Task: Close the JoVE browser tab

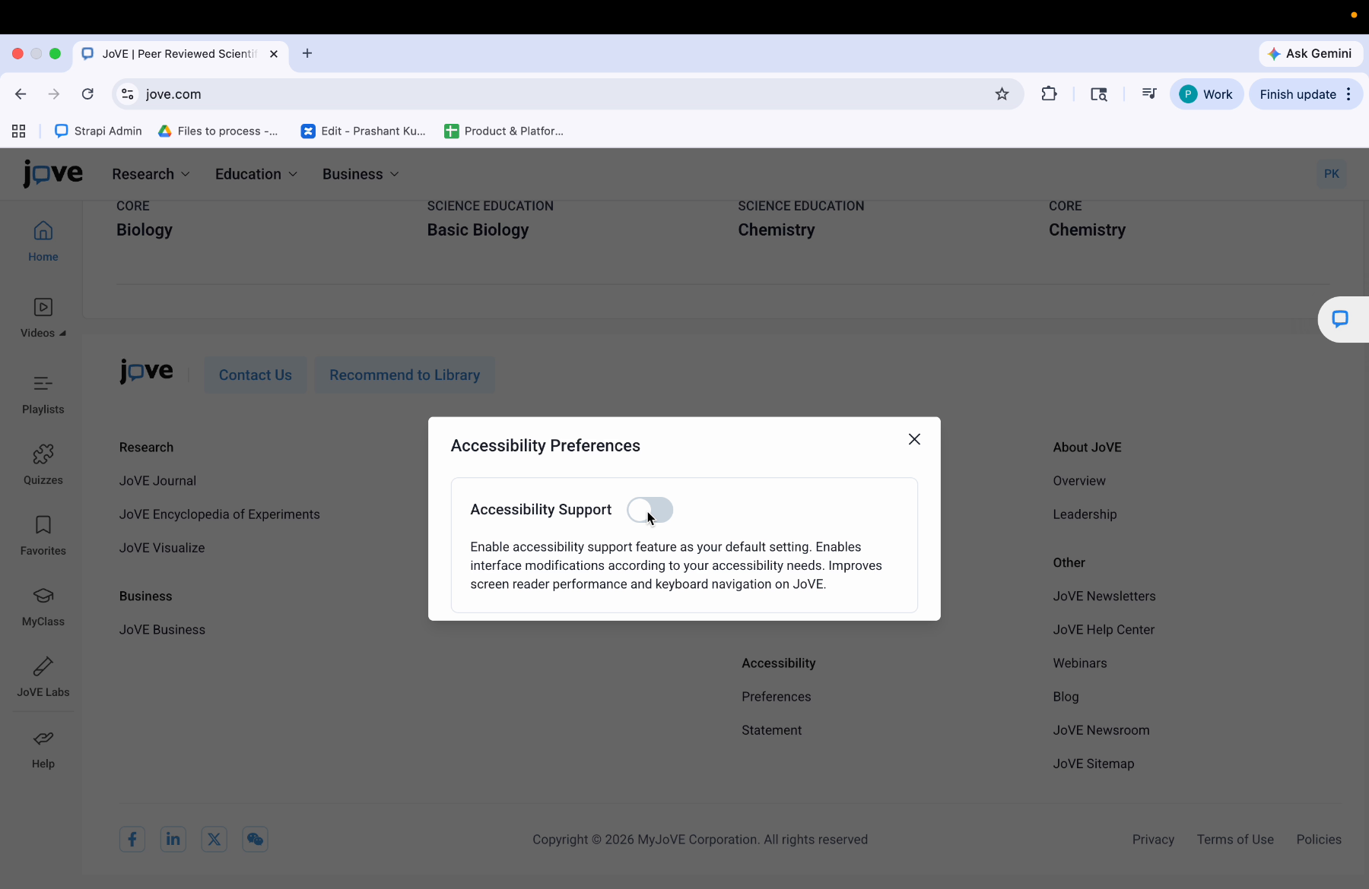Action: click(x=274, y=54)
